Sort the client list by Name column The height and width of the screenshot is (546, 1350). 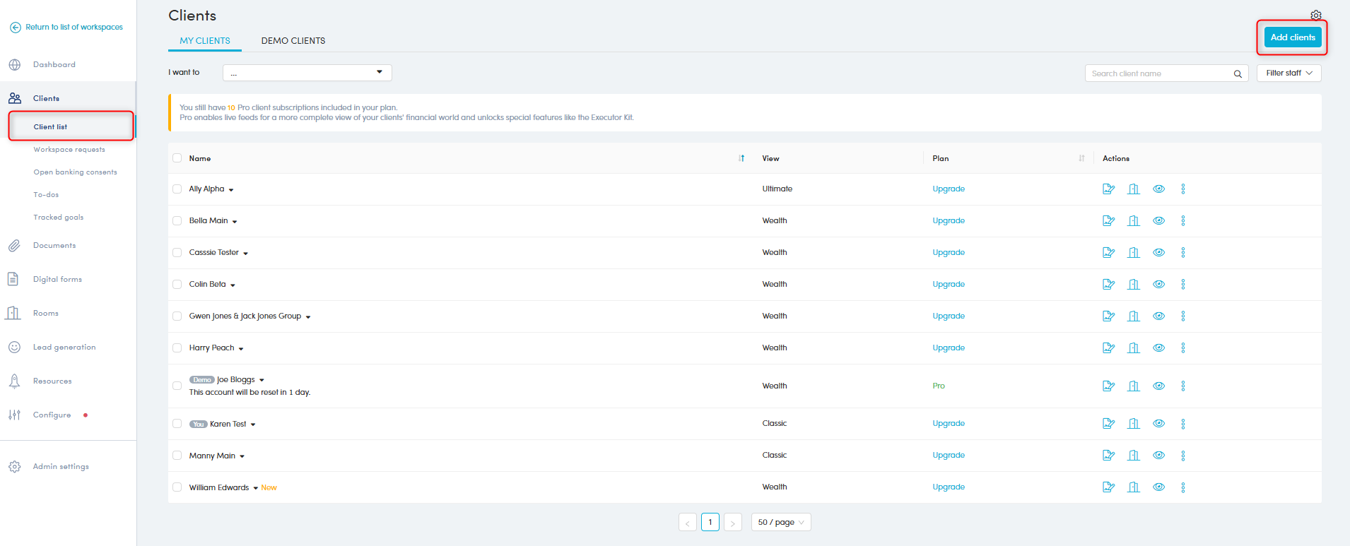coord(741,158)
